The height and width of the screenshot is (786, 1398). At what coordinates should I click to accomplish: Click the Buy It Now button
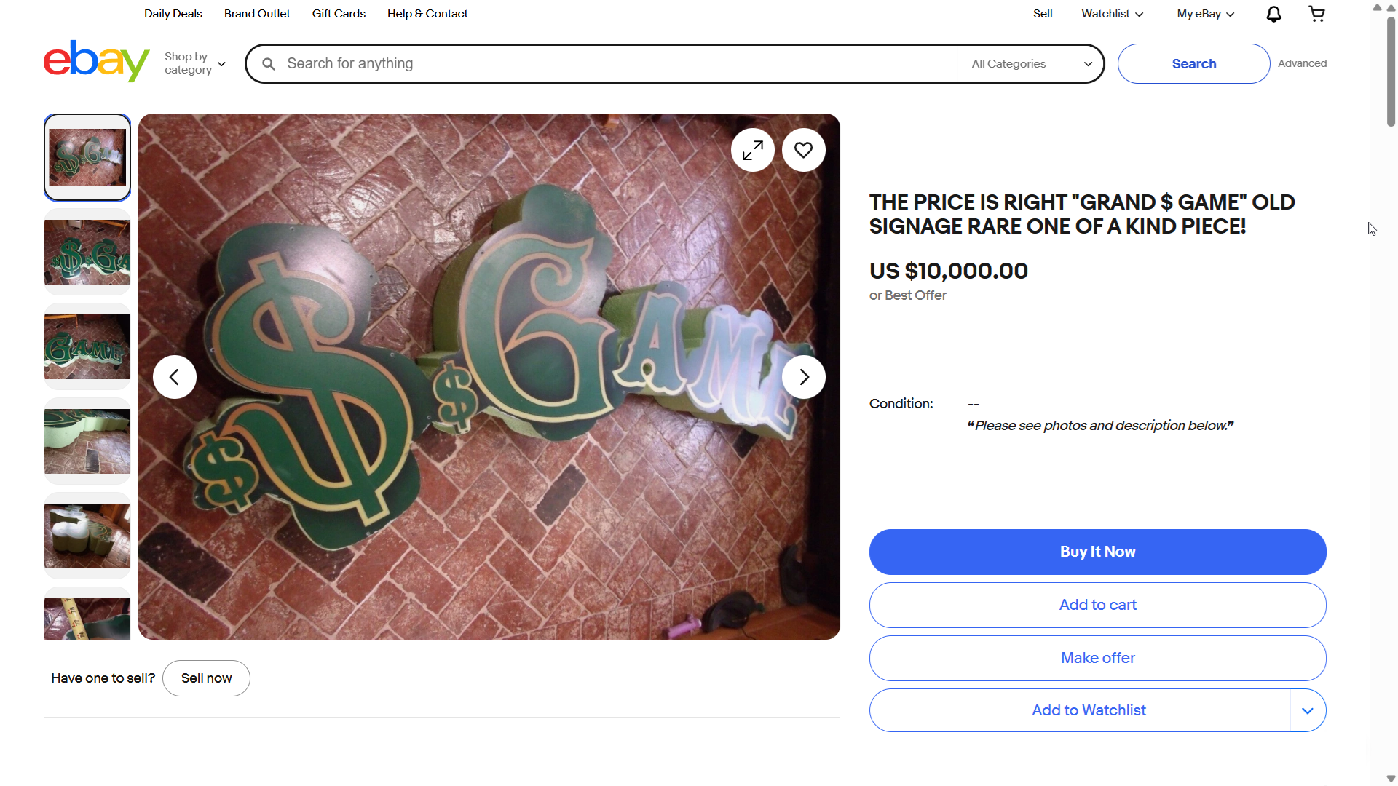tap(1097, 552)
